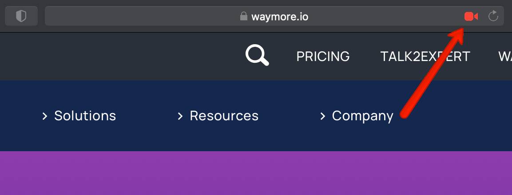Click the dark header area left of the search icon
This screenshot has width=512, height=195.
pos(121,57)
